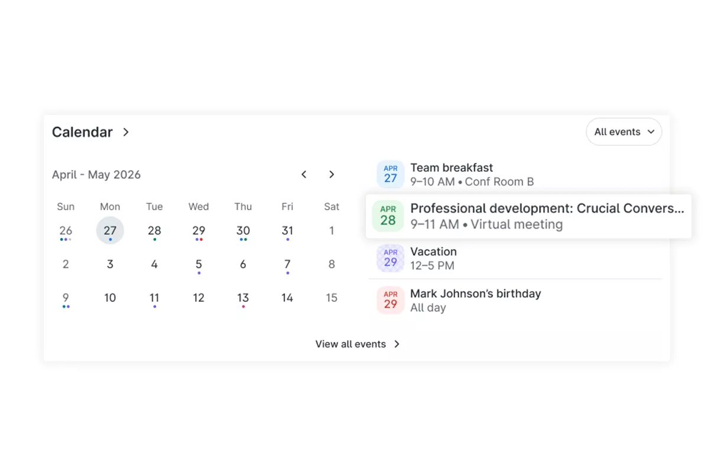Viewport: 714px width, 476px height.
Task: Open full calendar via chevron beside title
Action: tap(126, 132)
